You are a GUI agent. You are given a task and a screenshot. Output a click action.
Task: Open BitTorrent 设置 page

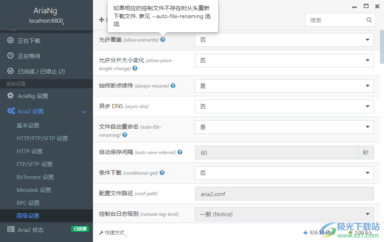(x=35, y=177)
